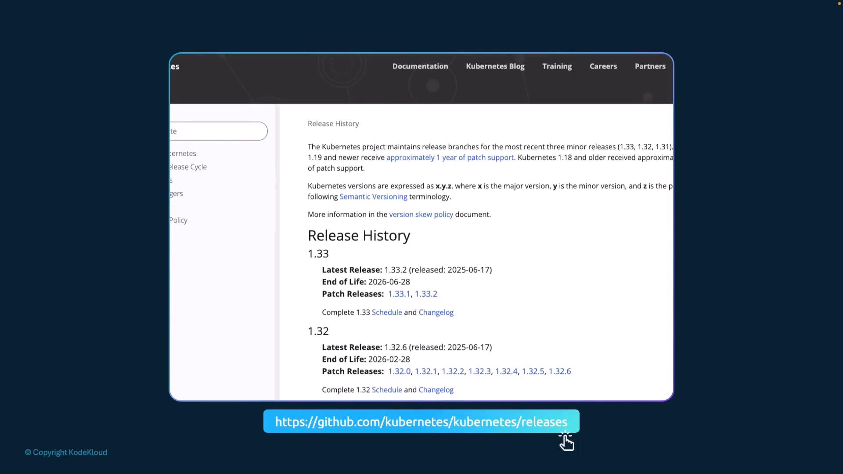Open patch release 1.32.4 link
The height and width of the screenshot is (474, 843).
[x=506, y=371]
